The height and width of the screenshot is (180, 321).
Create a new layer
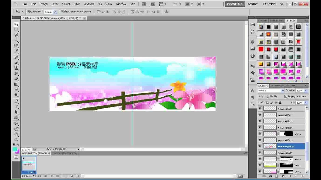coord(295,176)
